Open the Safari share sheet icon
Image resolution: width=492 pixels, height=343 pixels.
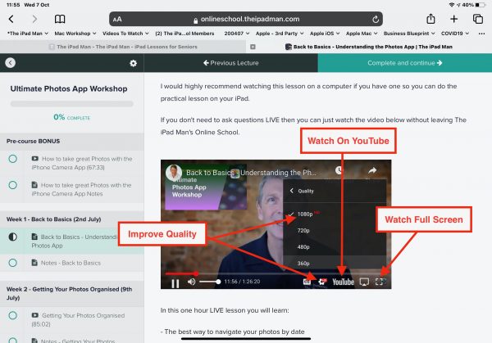coord(430,19)
